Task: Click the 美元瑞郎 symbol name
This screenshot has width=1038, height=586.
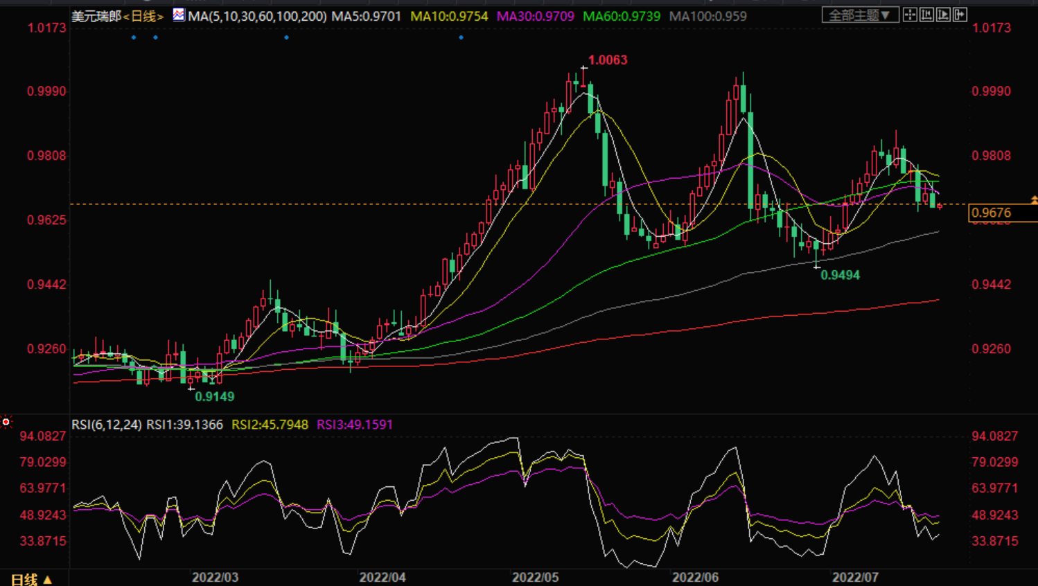Action: click(x=96, y=16)
